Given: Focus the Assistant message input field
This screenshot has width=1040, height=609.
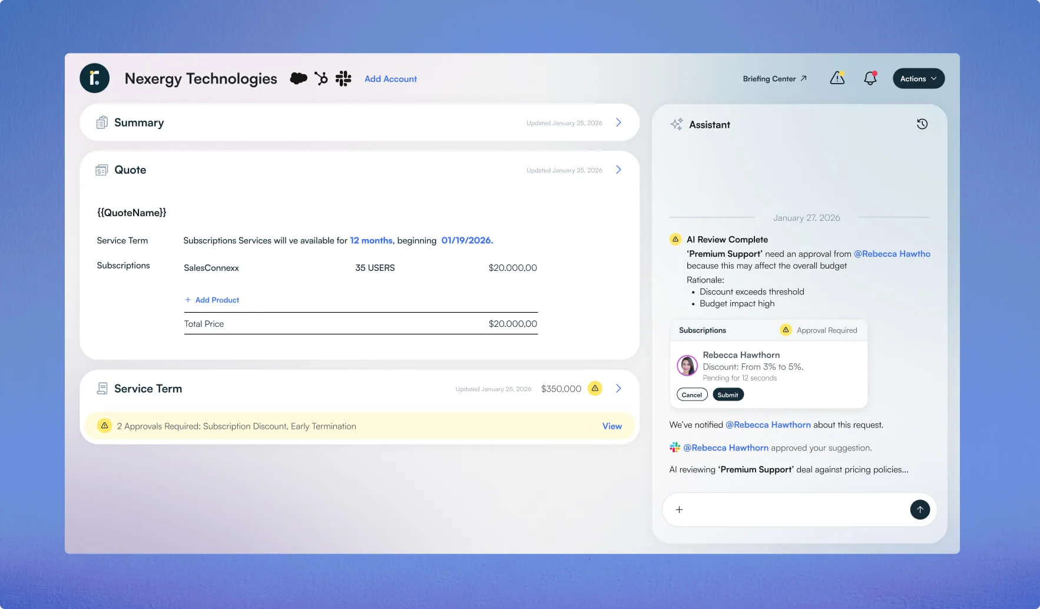Looking at the screenshot, I should (x=800, y=509).
